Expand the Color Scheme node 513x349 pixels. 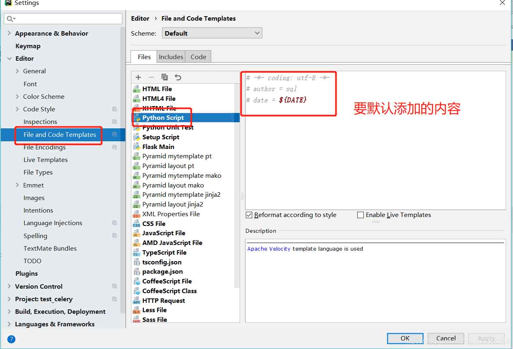(17, 96)
